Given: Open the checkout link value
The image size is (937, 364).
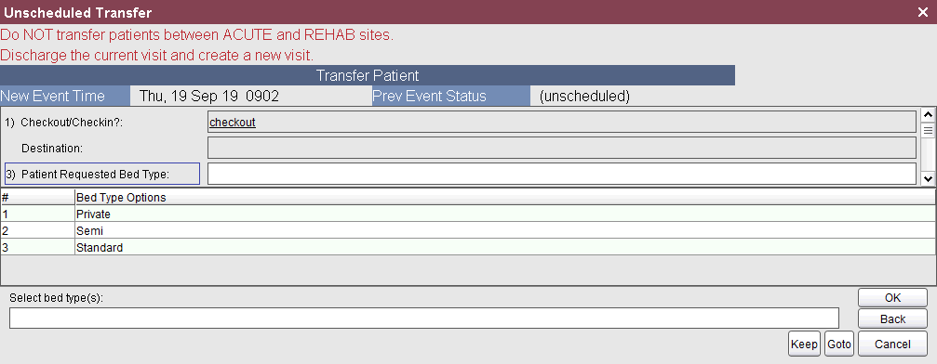Looking at the screenshot, I should [x=233, y=123].
